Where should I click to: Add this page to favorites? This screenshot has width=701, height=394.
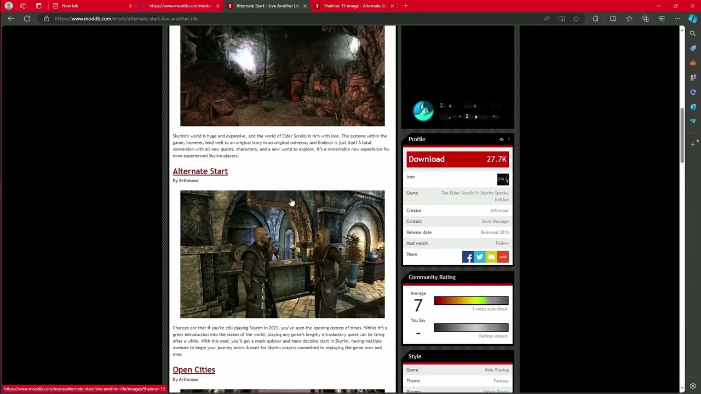pos(576,19)
